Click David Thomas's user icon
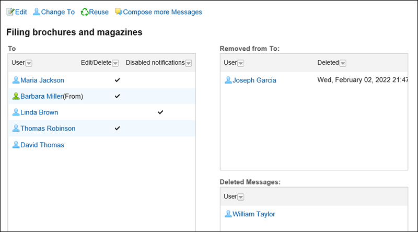Screen dimensions: 418x232 point(16,145)
